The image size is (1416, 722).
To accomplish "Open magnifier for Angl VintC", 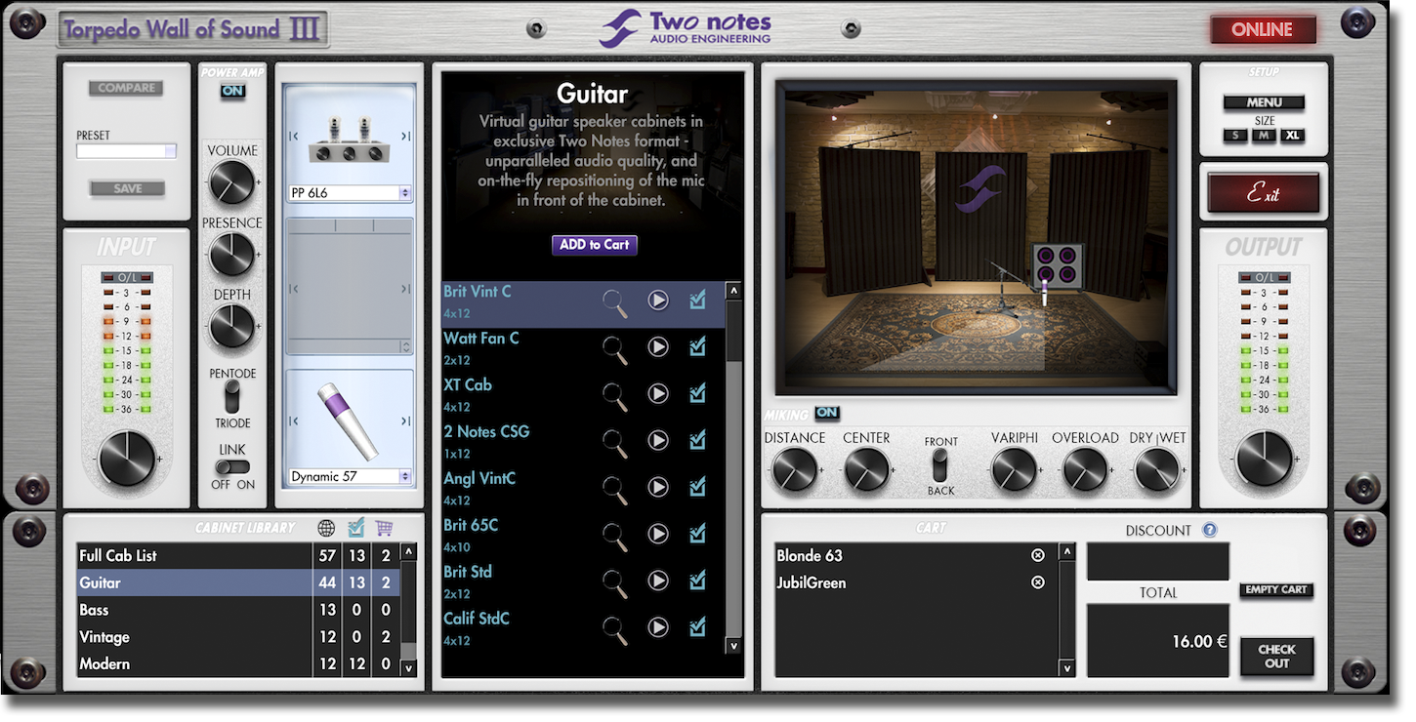I will click(615, 491).
